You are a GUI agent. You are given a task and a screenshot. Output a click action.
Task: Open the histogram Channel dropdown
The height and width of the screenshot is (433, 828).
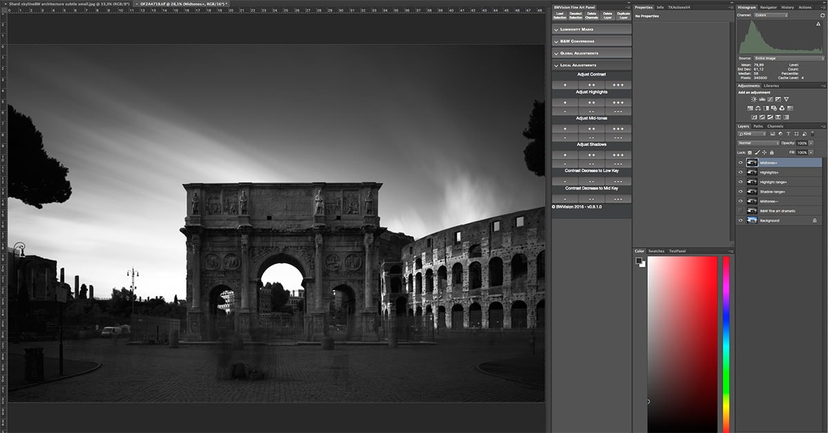[x=771, y=15]
